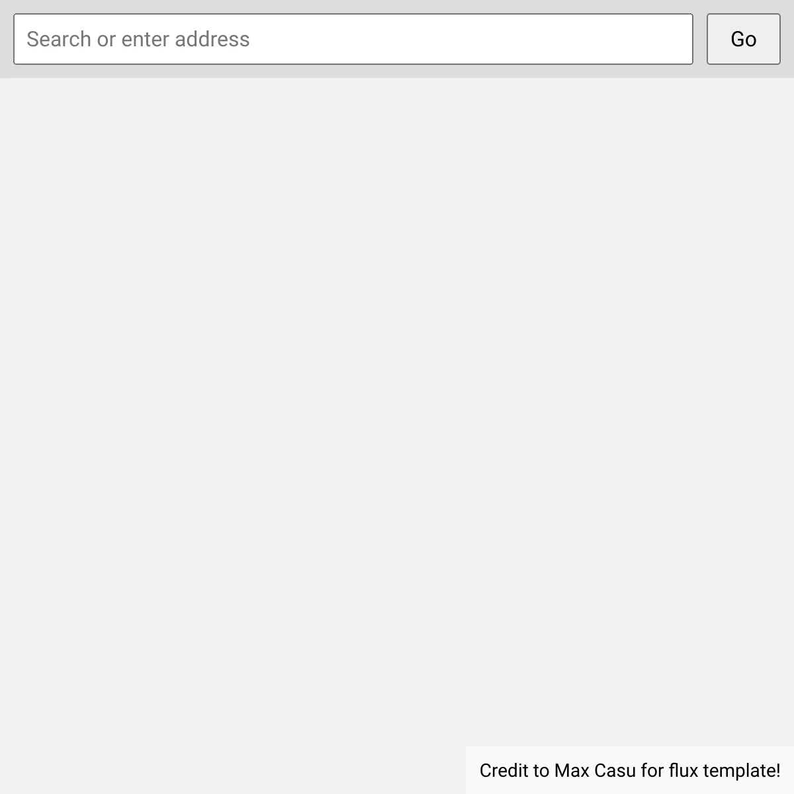Click the 'Max Casu' name in the credit
The width and height of the screenshot is (794, 794).
click(x=595, y=771)
